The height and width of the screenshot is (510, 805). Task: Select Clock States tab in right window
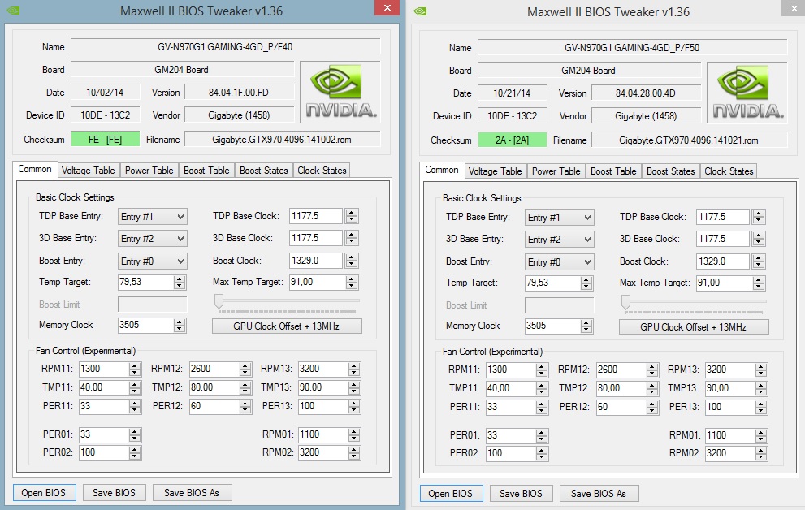click(729, 171)
